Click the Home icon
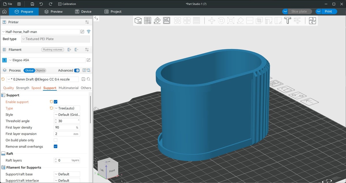 pos(4,12)
